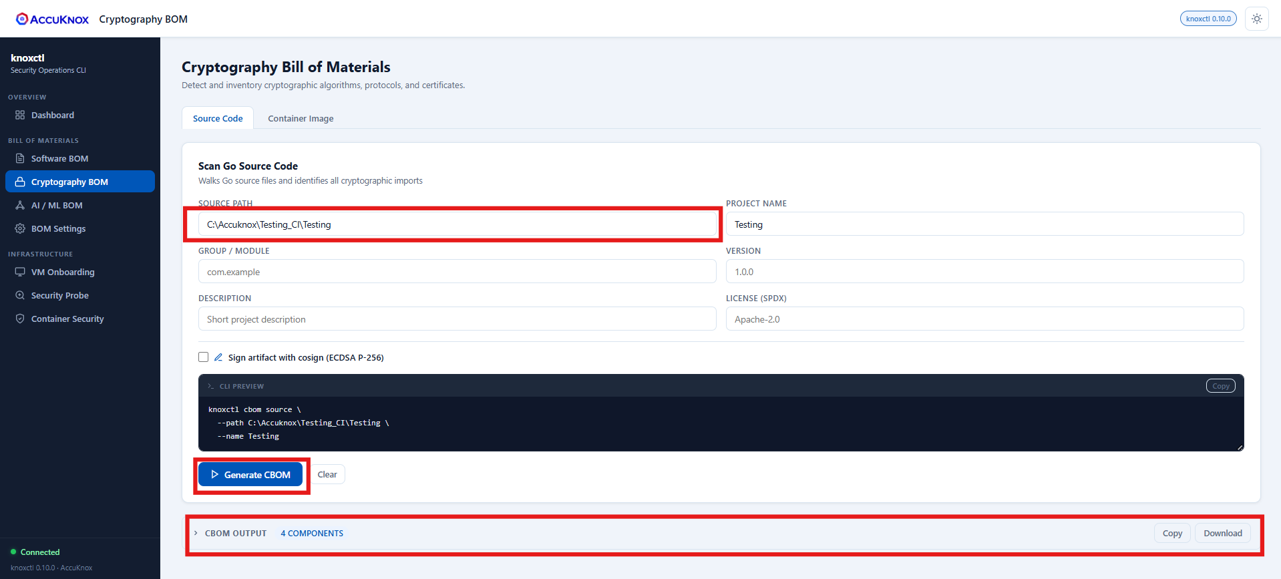Click the '--path' line in CLI preview

303,423
